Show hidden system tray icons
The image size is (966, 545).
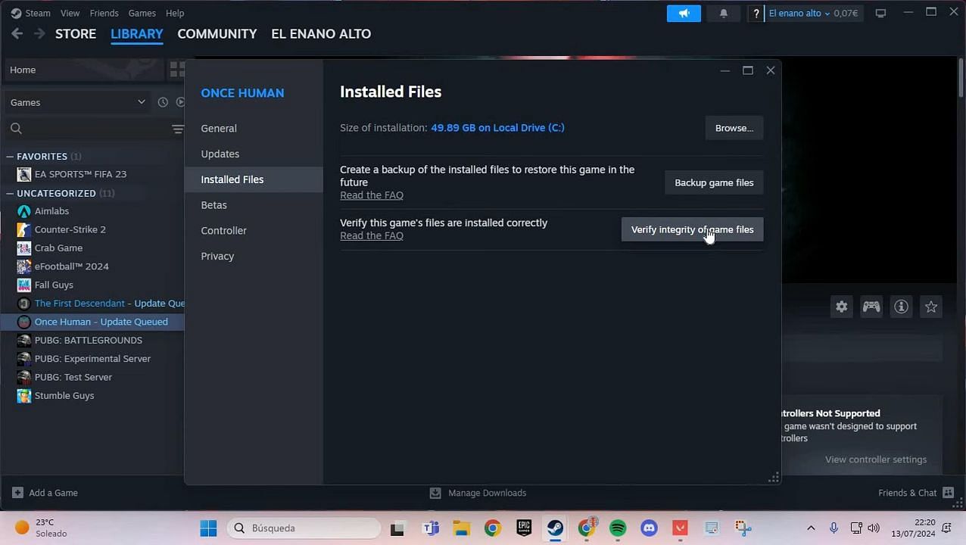pyautogui.click(x=811, y=528)
